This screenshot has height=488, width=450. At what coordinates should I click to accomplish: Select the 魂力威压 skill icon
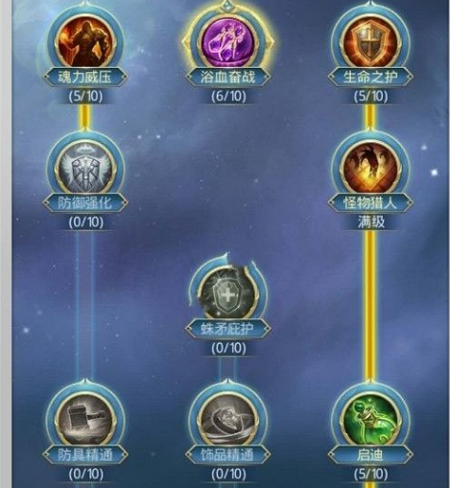click(x=85, y=42)
